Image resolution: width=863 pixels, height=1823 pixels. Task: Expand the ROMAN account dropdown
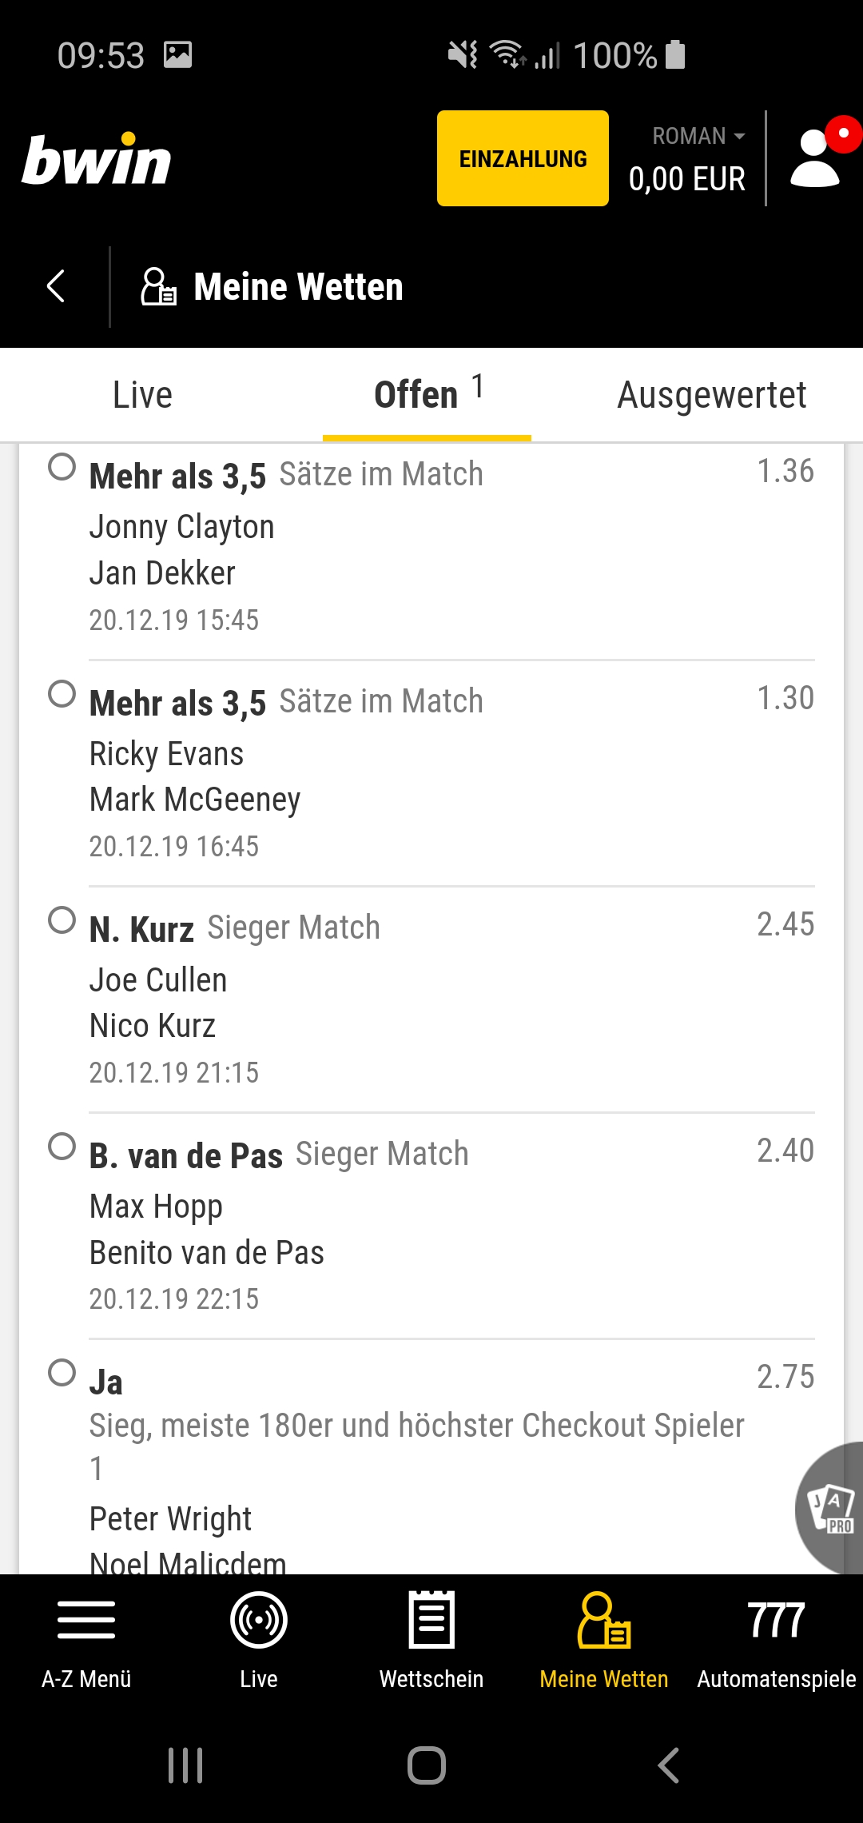(x=698, y=137)
